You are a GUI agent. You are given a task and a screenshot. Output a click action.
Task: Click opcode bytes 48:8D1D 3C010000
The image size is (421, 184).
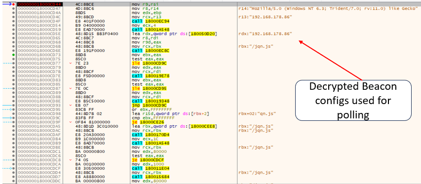coord(97,126)
